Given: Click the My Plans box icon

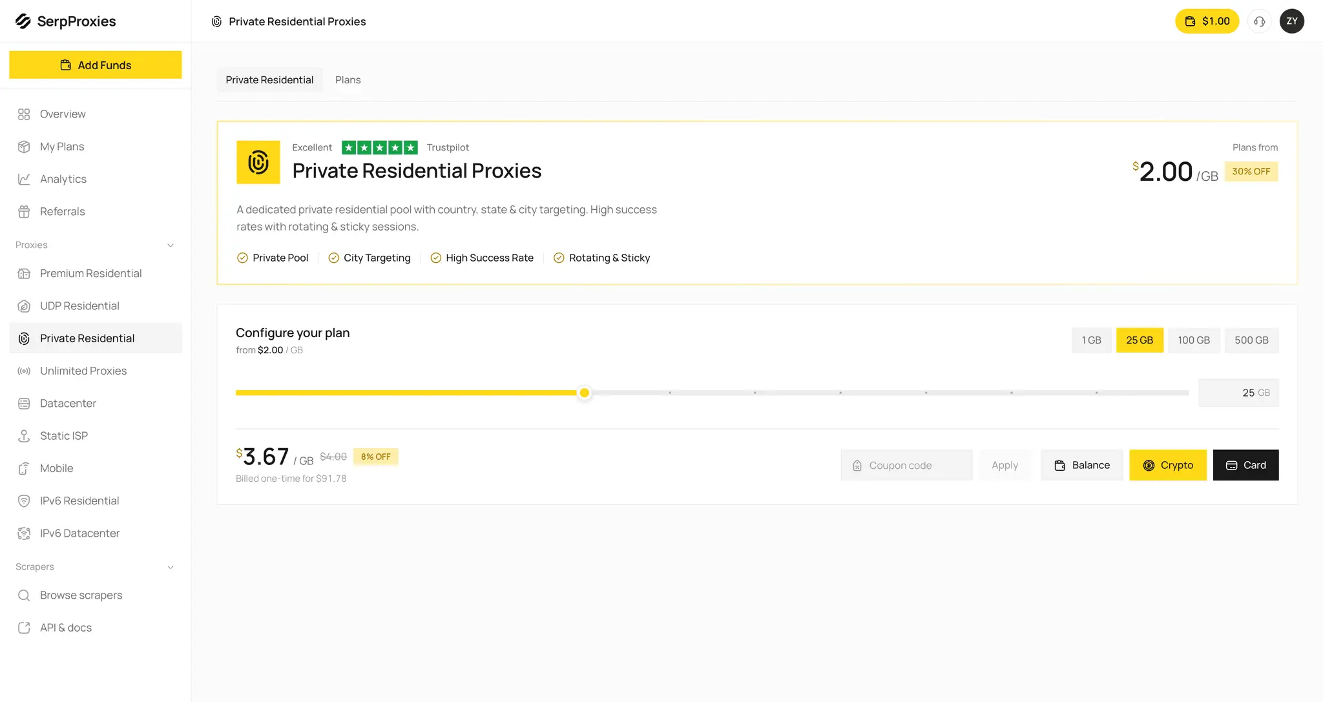Looking at the screenshot, I should tap(24, 147).
